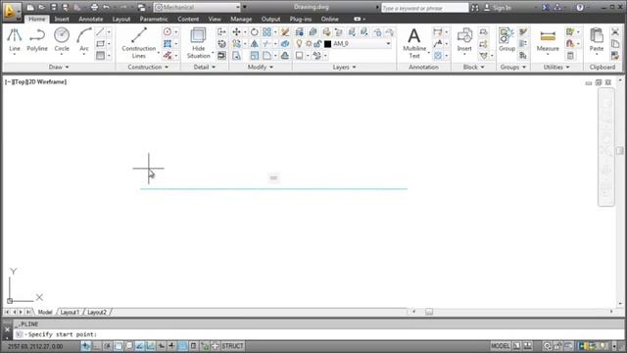Click the dimension tool icon in Annotation panel
The width and height of the screenshot is (627, 353).
438,32
